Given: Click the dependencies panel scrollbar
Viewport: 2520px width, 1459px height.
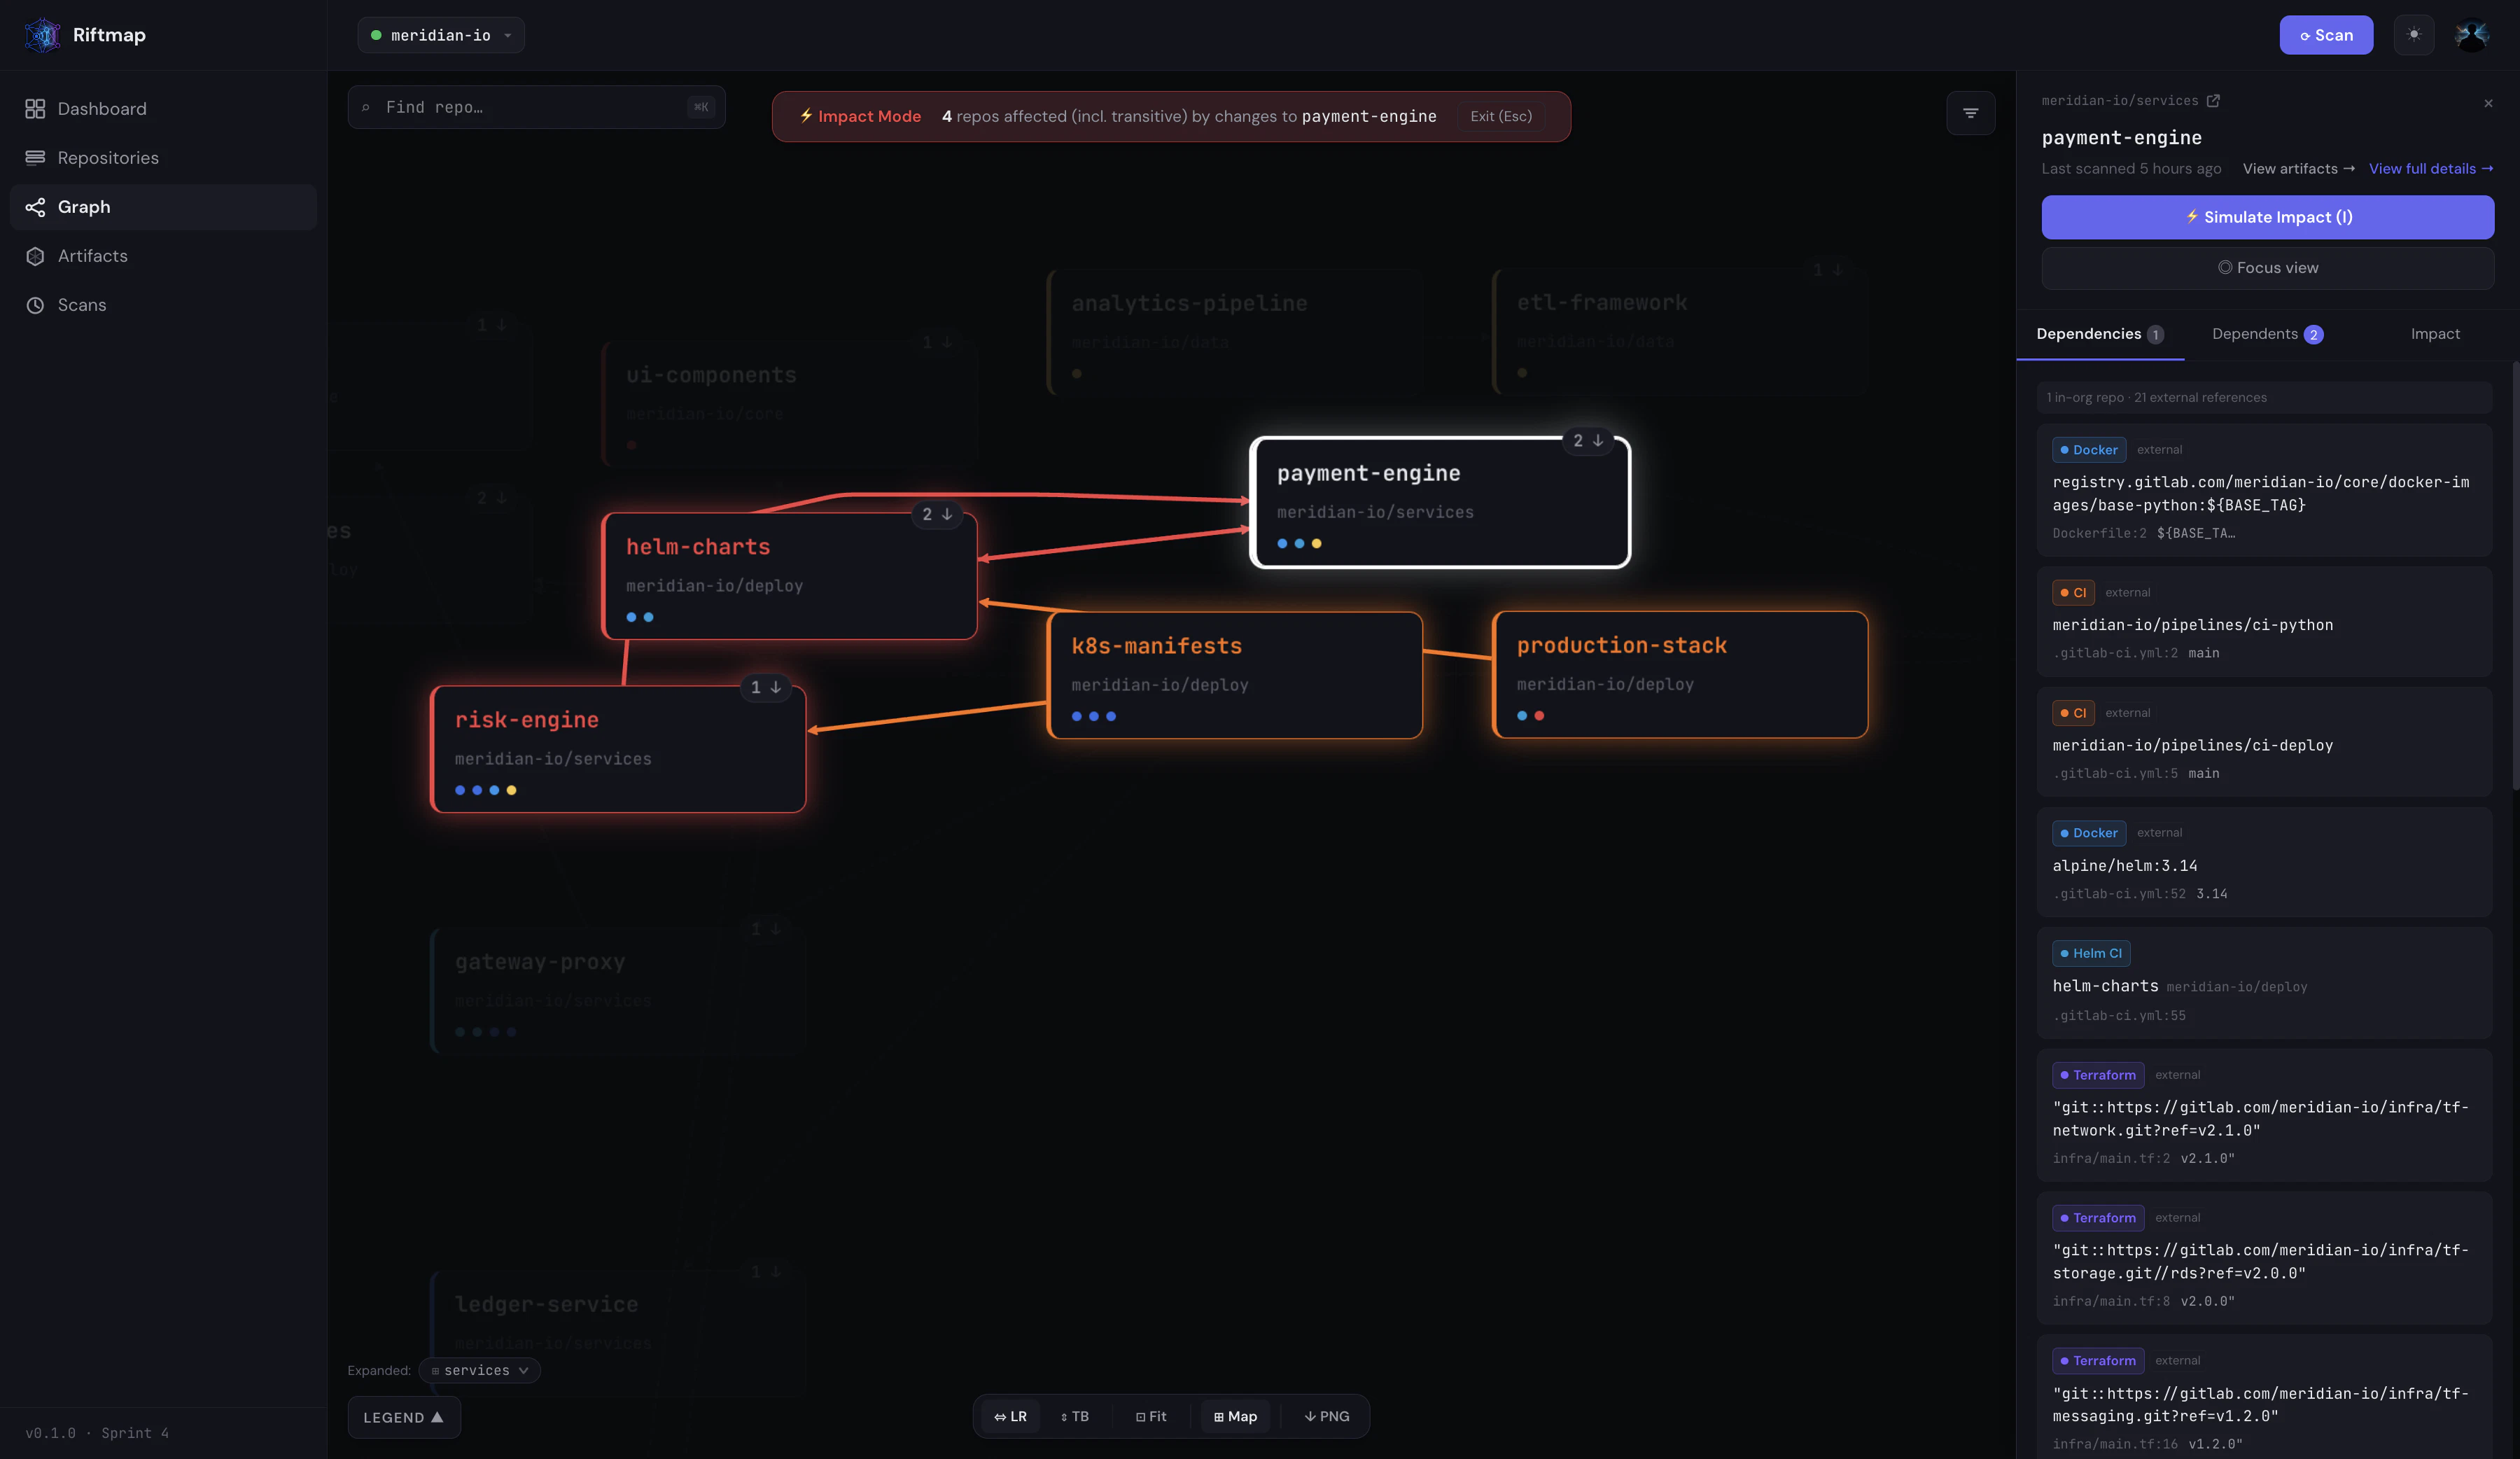Looking at the screenshot, I should (2515, 575).
